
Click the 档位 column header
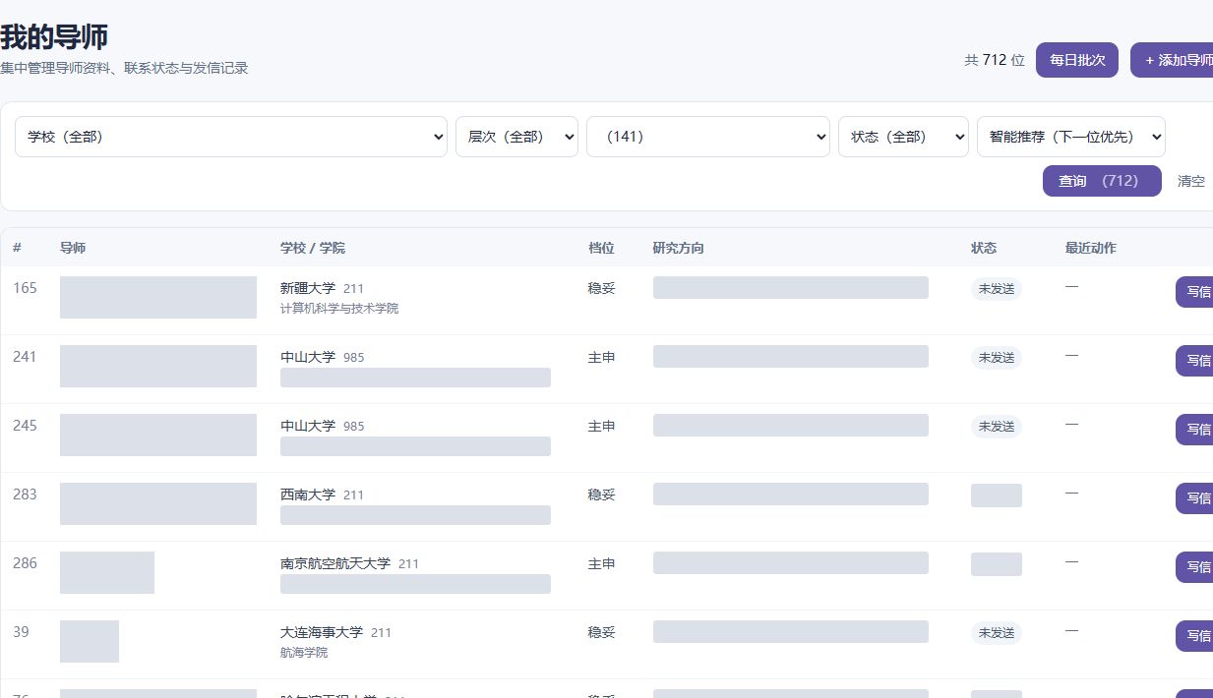coord(601,248)
